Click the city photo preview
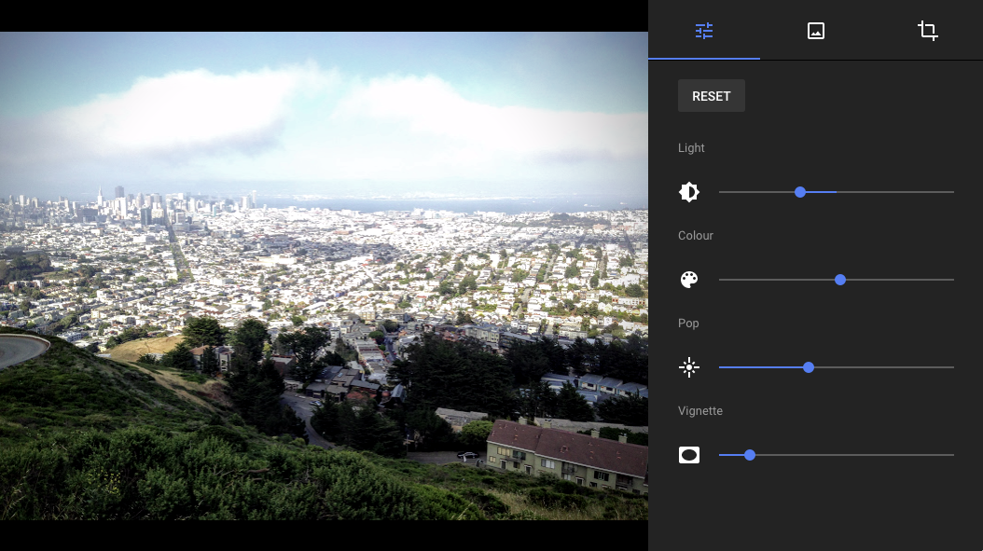This screenshot has width=983, height=551. (x=325, y=276)
